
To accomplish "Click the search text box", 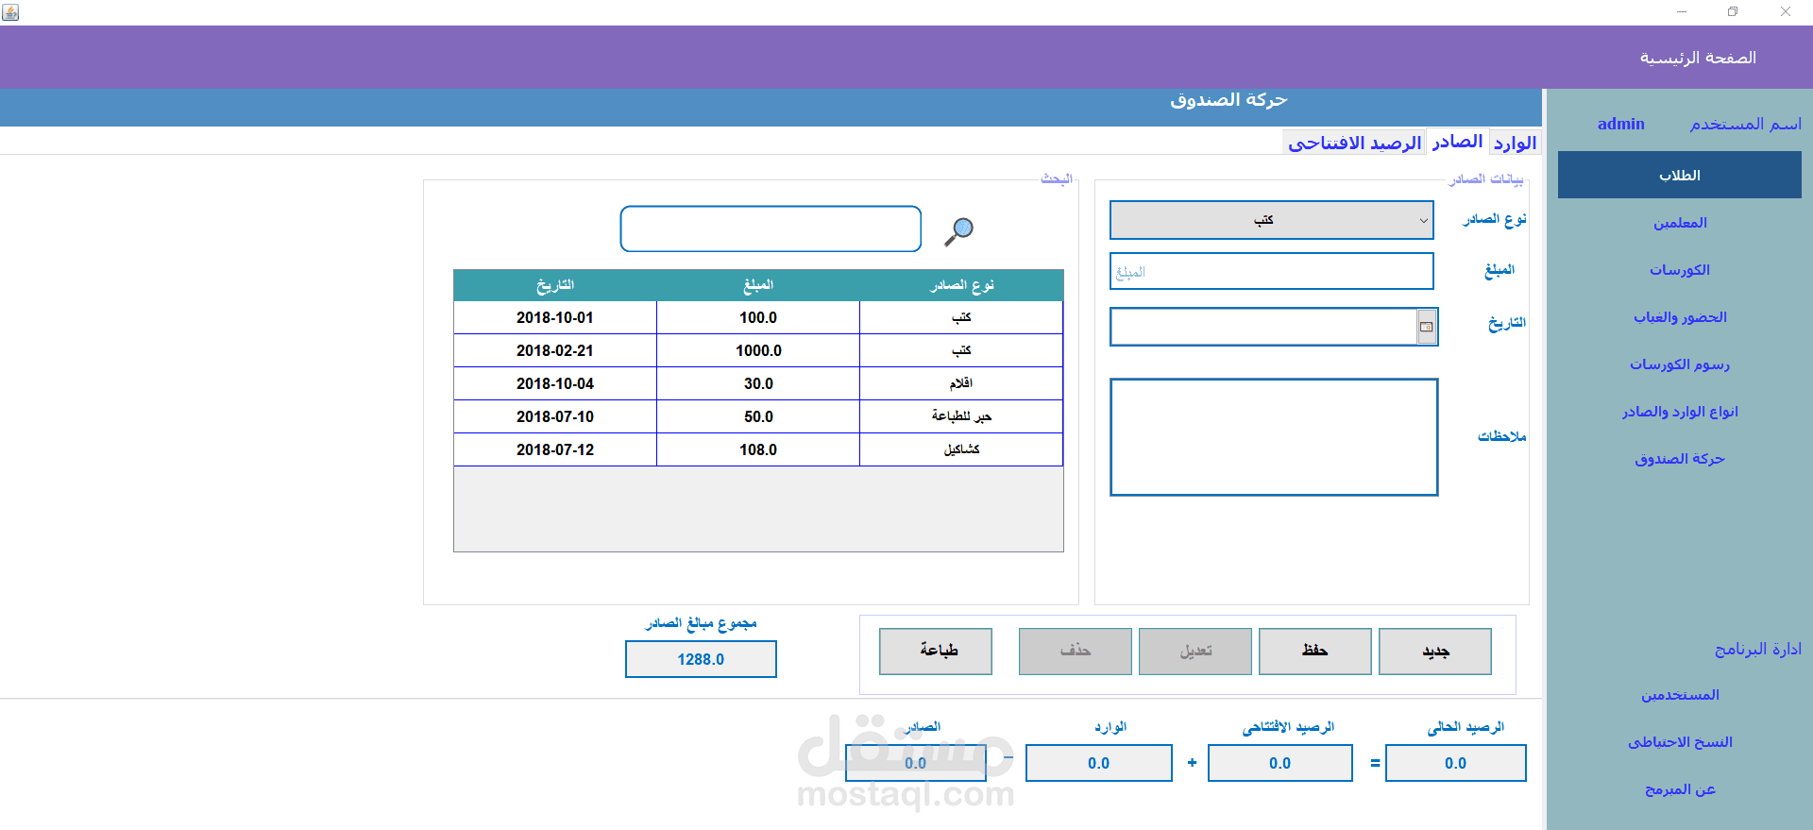I will pos(771,229).
